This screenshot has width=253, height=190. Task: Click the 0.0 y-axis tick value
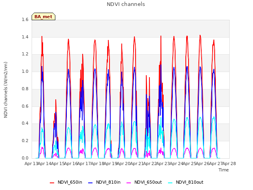(25, 158)
